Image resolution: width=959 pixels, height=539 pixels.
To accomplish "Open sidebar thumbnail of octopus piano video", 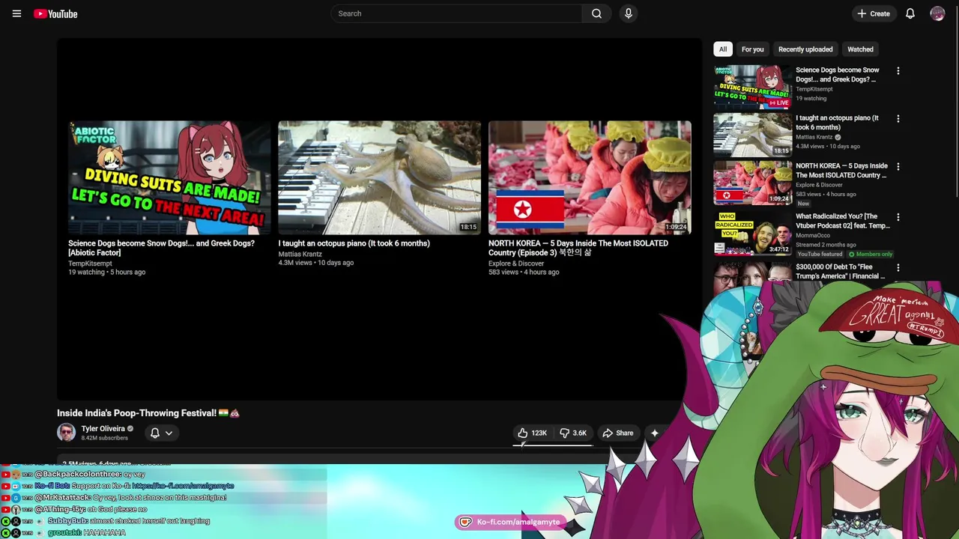I will [x=752, y=135].
